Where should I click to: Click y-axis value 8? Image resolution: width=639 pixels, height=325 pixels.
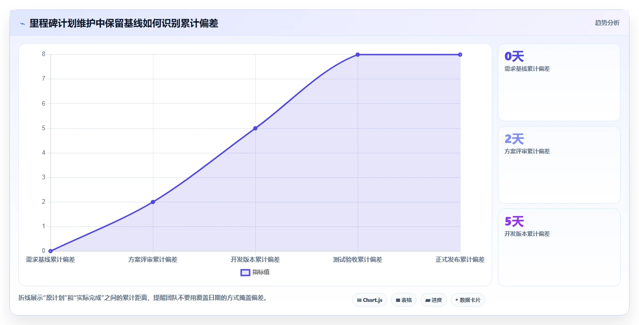coord(43,54)
